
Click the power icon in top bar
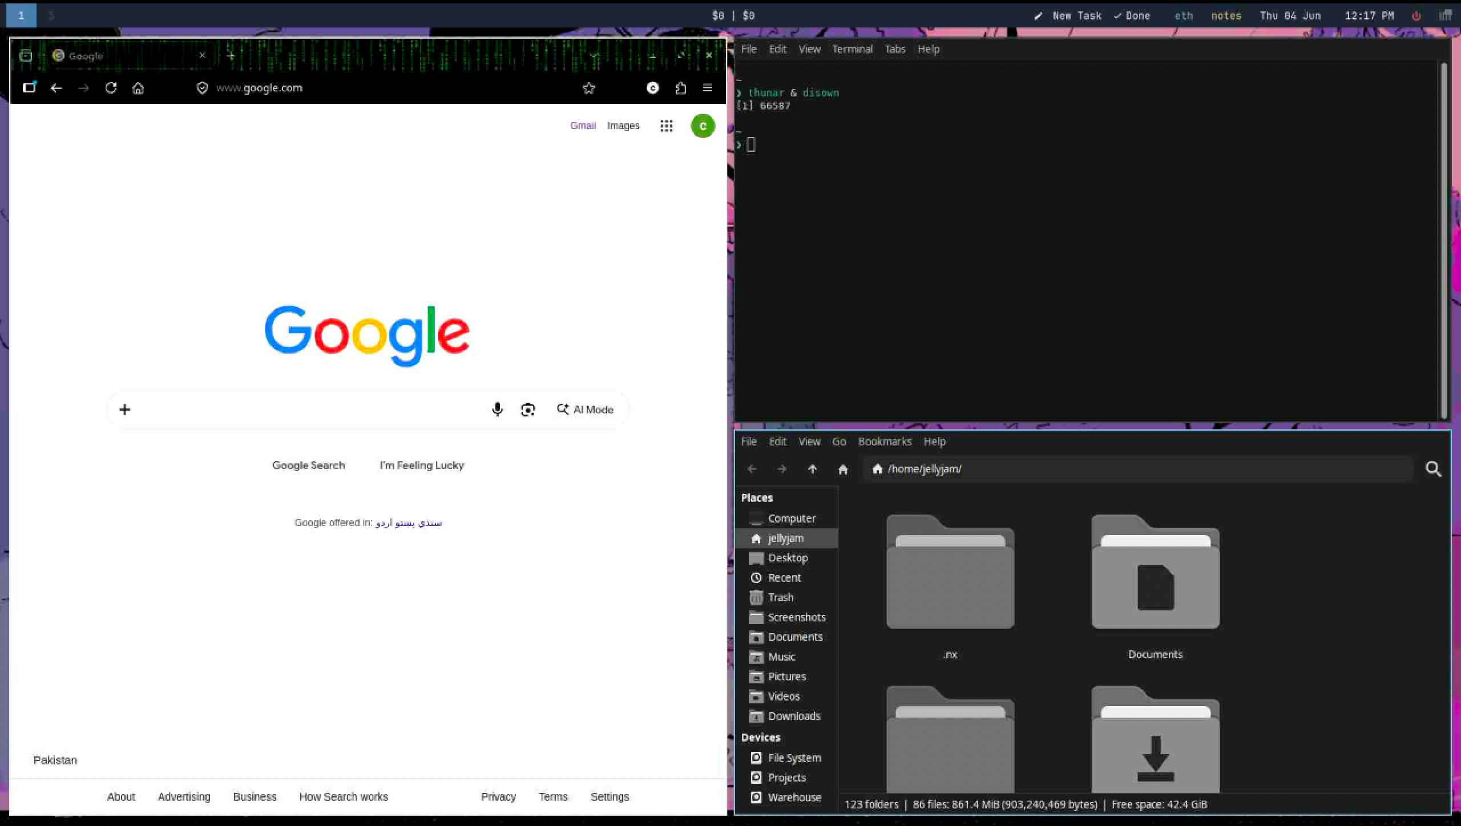1416,16
